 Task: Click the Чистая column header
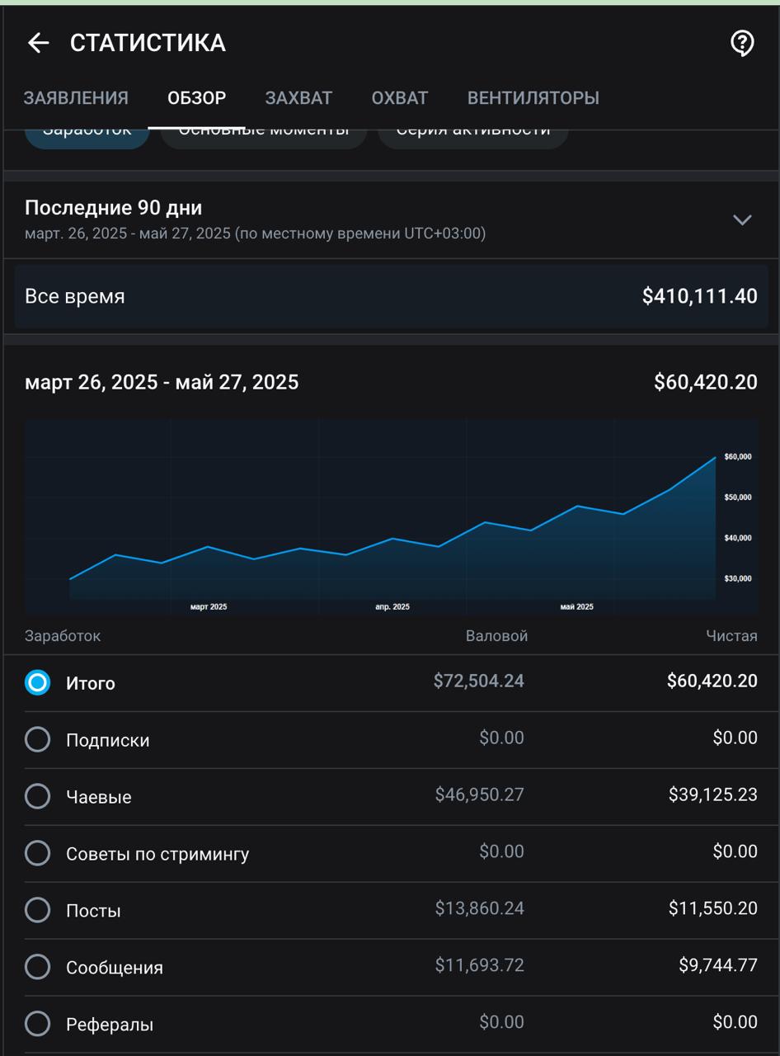tap(731, 636)
